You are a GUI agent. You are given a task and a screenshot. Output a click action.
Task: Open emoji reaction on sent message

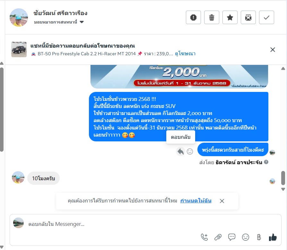tap(190, 151)
